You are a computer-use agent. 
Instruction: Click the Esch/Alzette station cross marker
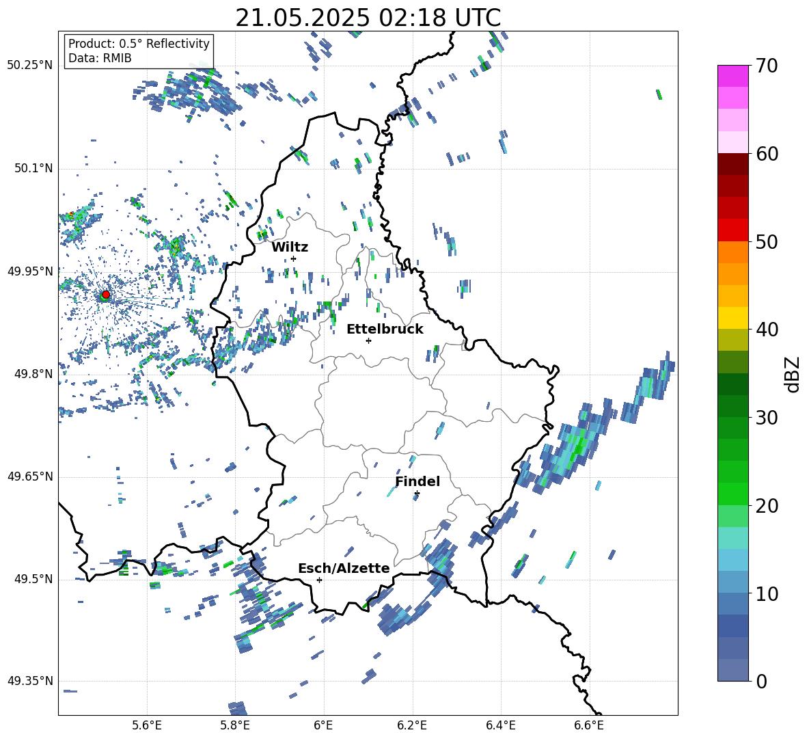(x=319, y=580)
